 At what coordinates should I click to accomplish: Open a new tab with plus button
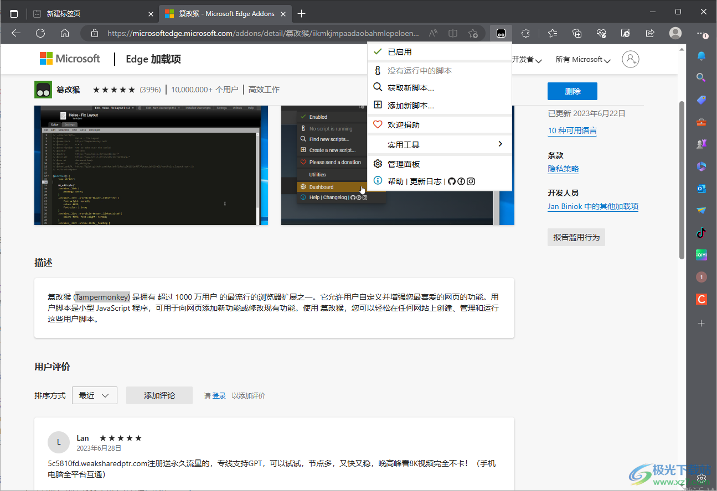click(x=301, y=13)
